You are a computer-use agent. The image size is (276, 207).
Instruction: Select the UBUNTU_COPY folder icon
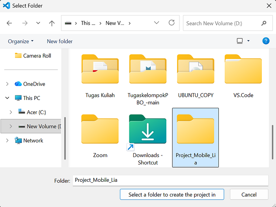[196, 69]
